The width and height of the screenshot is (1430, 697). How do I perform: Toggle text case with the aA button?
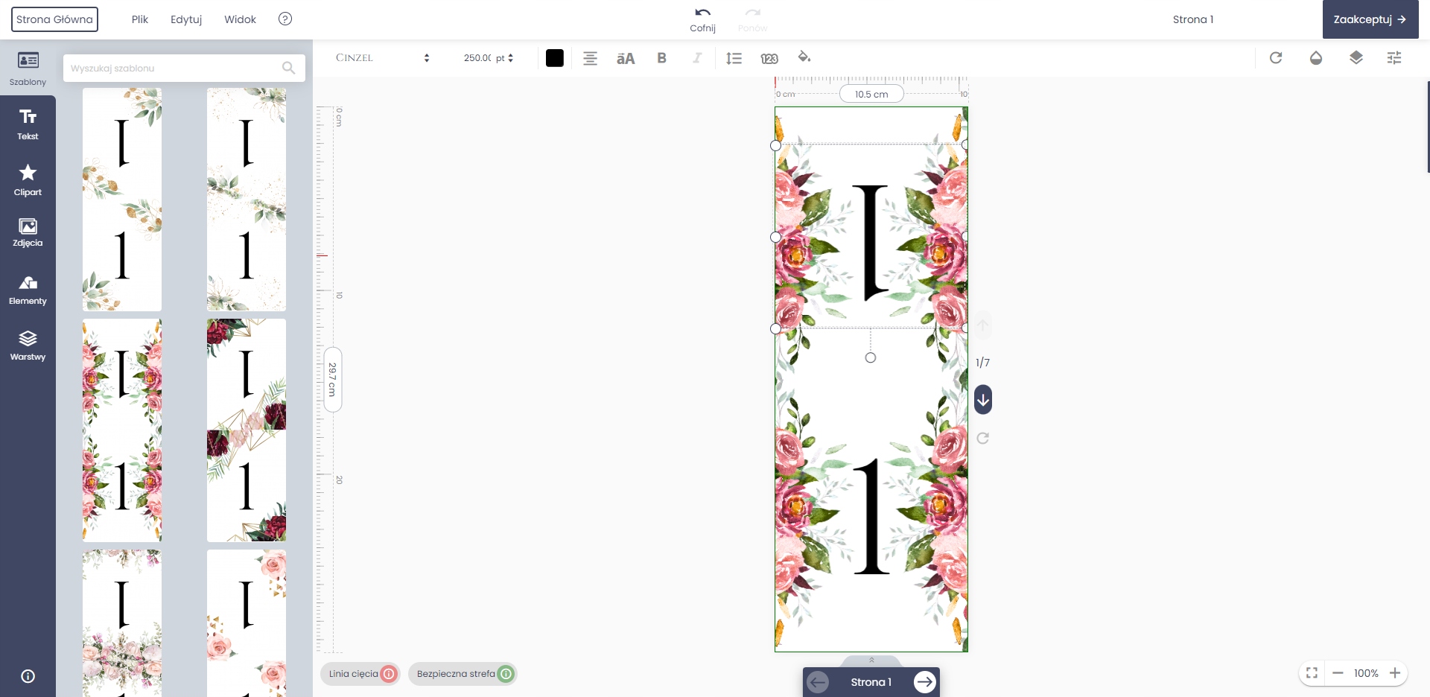[x=626, y=58]
